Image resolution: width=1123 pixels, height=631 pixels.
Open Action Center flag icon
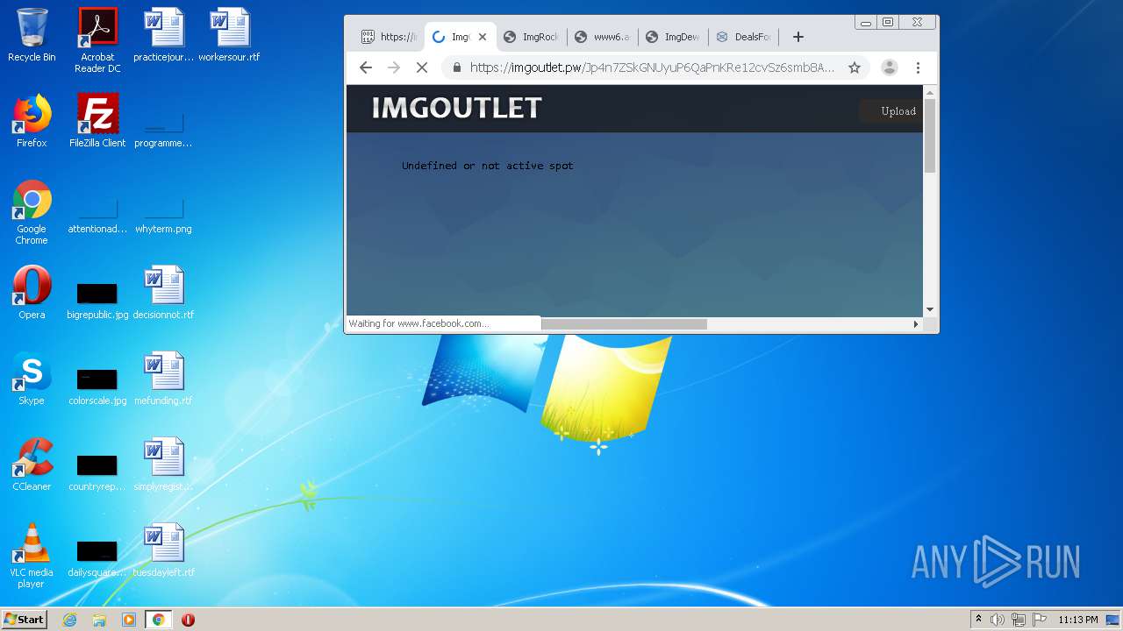[1039, 620]
